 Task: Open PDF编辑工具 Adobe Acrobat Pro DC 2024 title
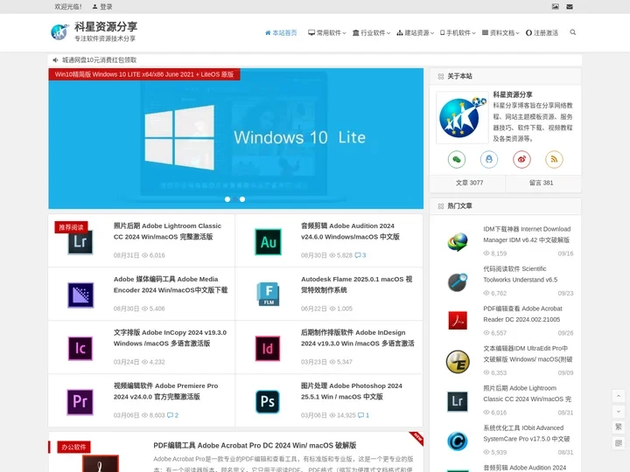(x=255, y=445)
